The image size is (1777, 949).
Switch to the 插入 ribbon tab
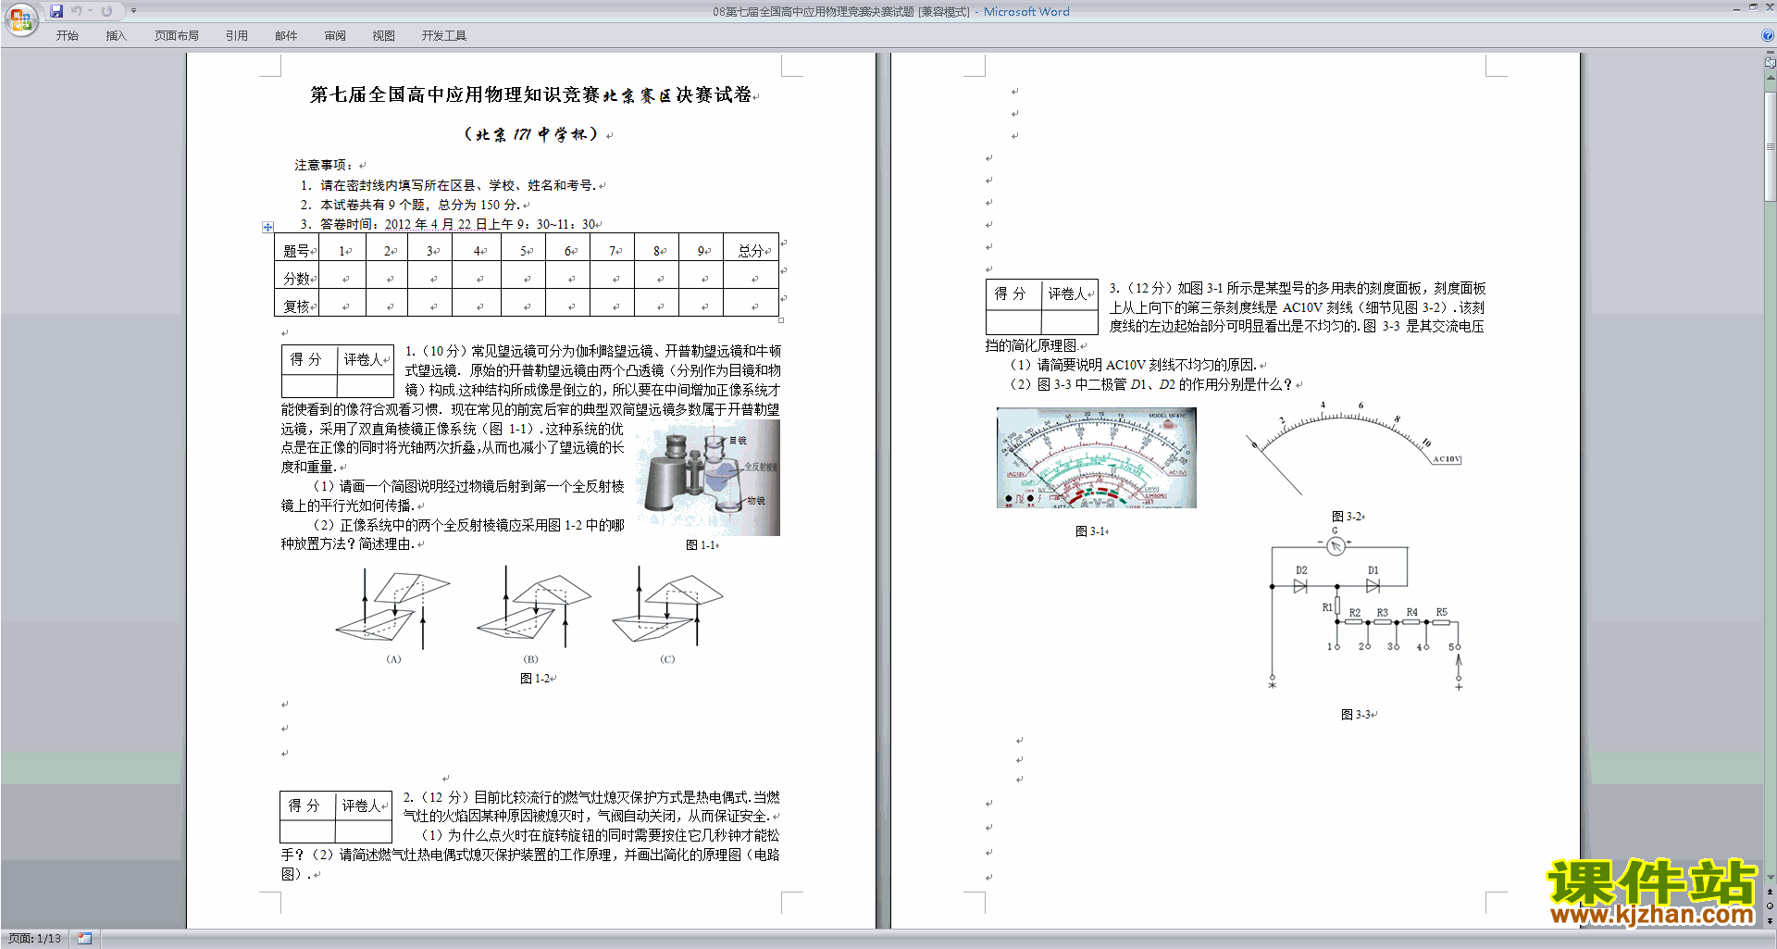point(116,36)
